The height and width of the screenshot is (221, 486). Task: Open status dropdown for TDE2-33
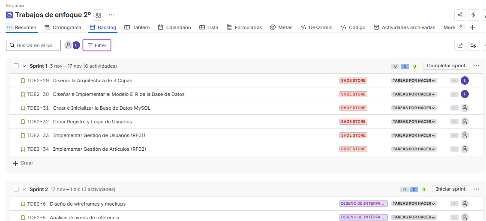[x=414, y=135]
